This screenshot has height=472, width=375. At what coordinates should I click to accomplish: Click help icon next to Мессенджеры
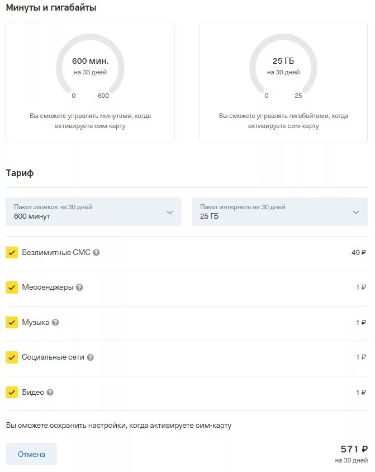tap(79, 287)
